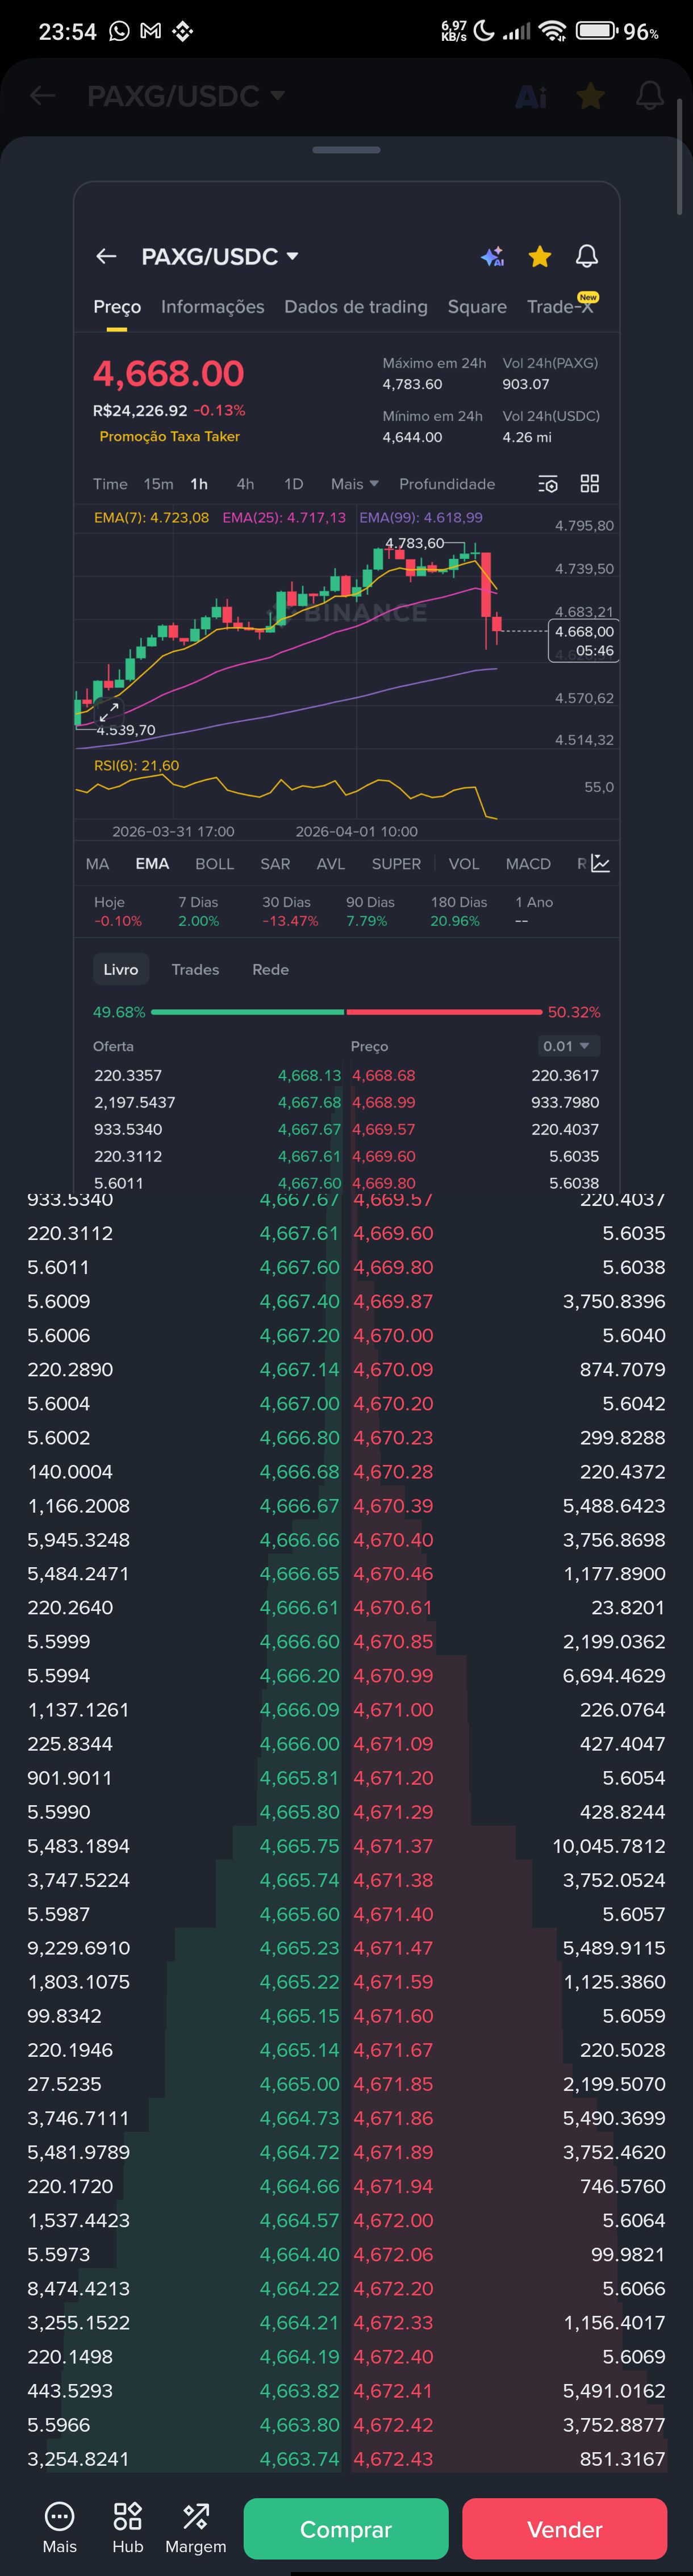Switch to the Trades tab
693x2576 pixels.
(195, 970)
